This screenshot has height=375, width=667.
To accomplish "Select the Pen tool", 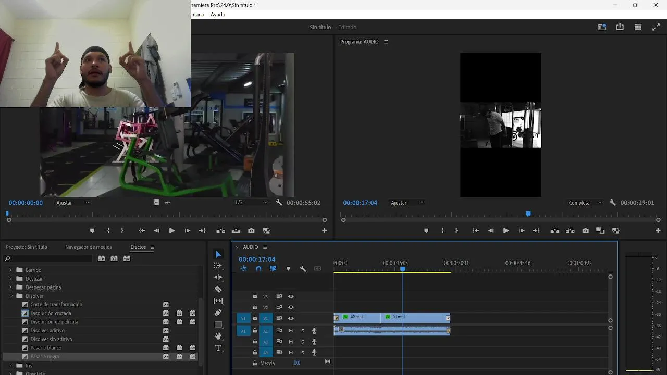I will click(218, 312).
